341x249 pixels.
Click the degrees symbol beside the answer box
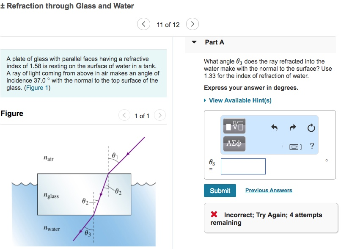pos(326,160)
